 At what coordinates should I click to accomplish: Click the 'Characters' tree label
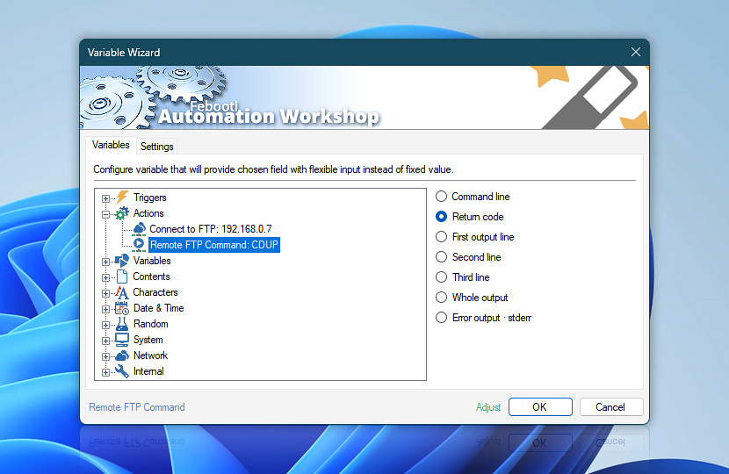155,292
